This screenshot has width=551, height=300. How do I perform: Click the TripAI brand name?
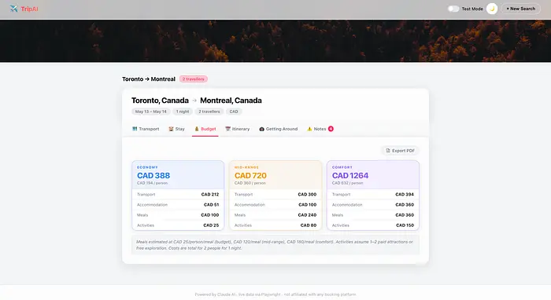(29, 9)
